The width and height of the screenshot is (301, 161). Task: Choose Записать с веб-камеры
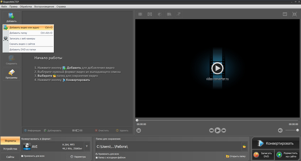pyautogui.click(x=28, y=39)
